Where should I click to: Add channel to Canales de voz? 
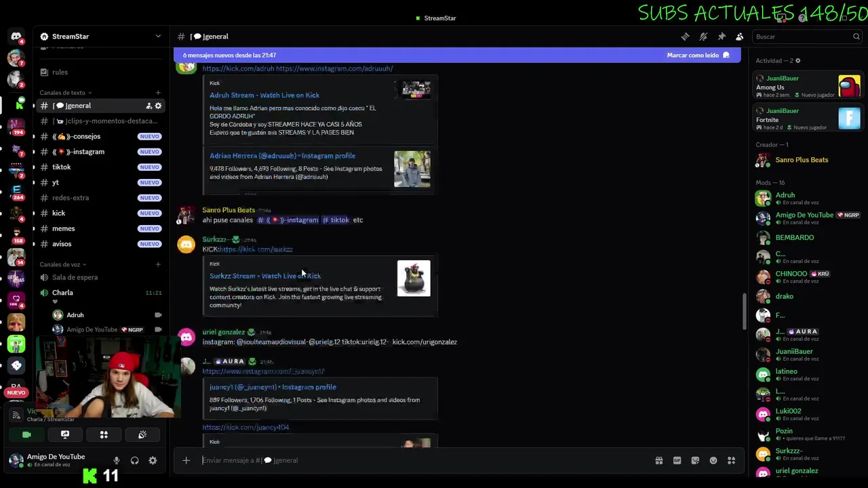tap(158, 264)
